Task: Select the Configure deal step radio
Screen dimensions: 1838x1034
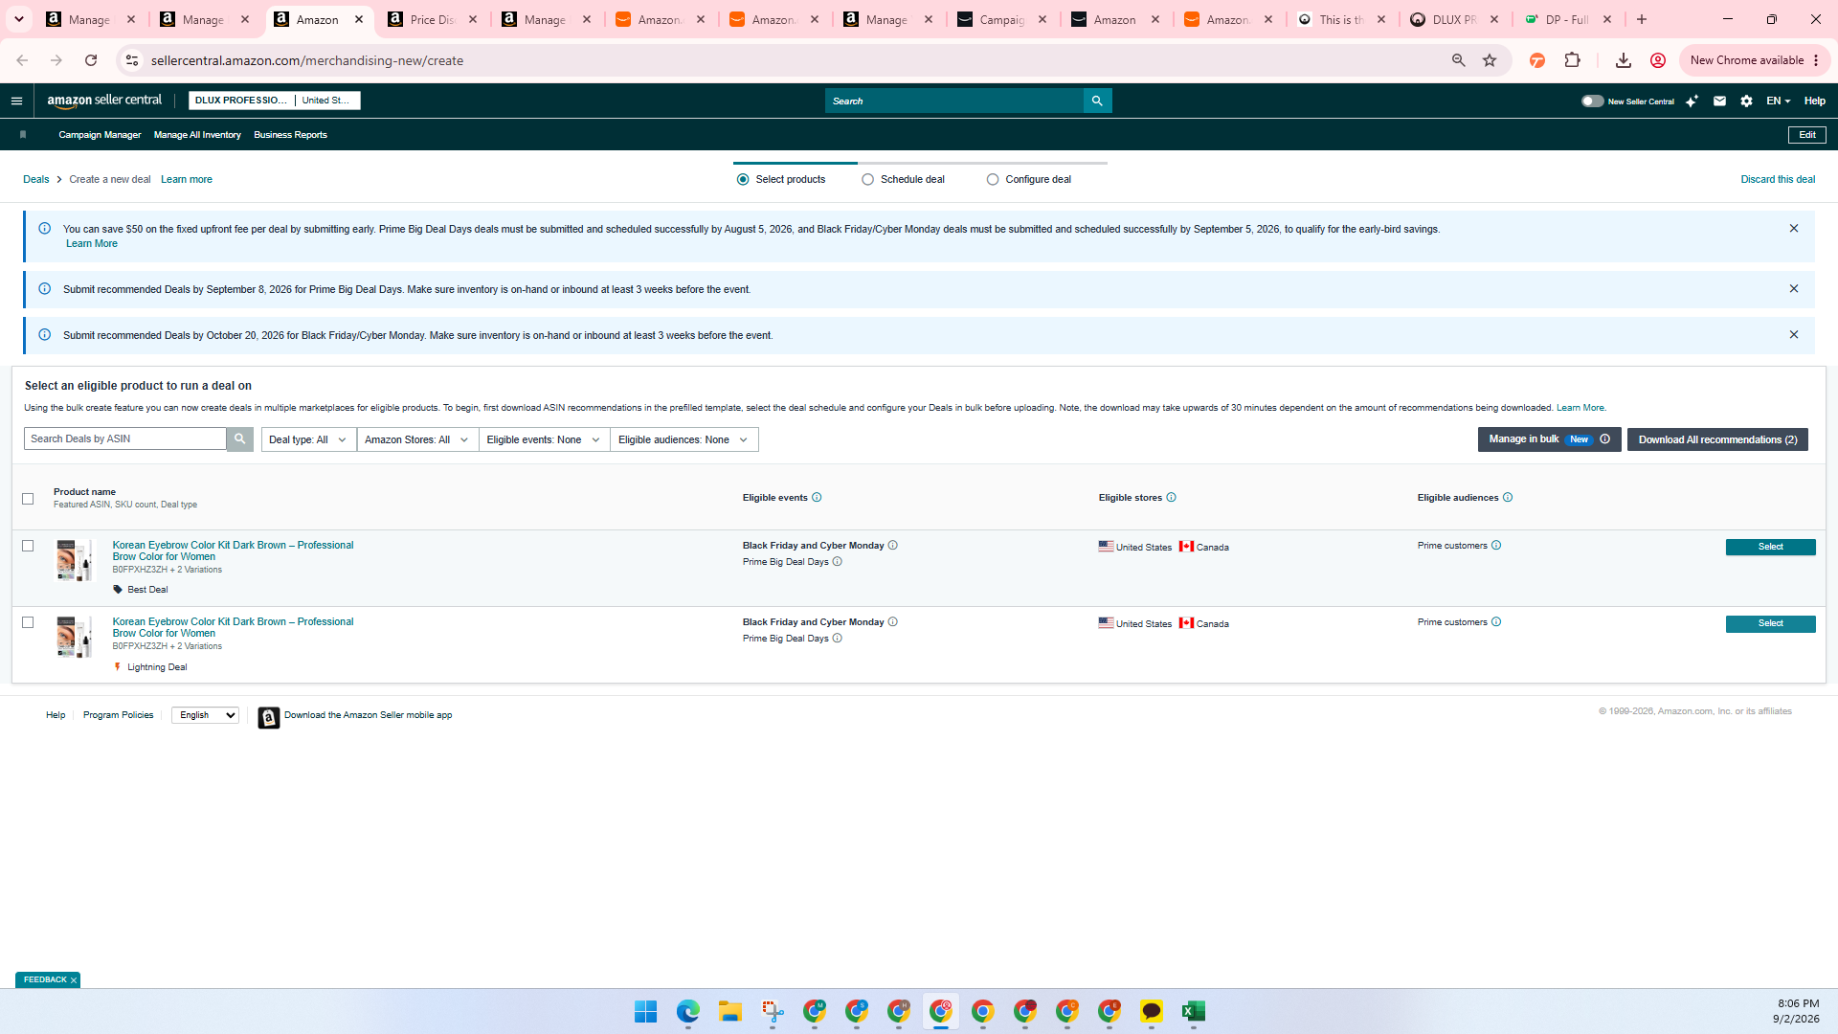Action: (993, 180)
